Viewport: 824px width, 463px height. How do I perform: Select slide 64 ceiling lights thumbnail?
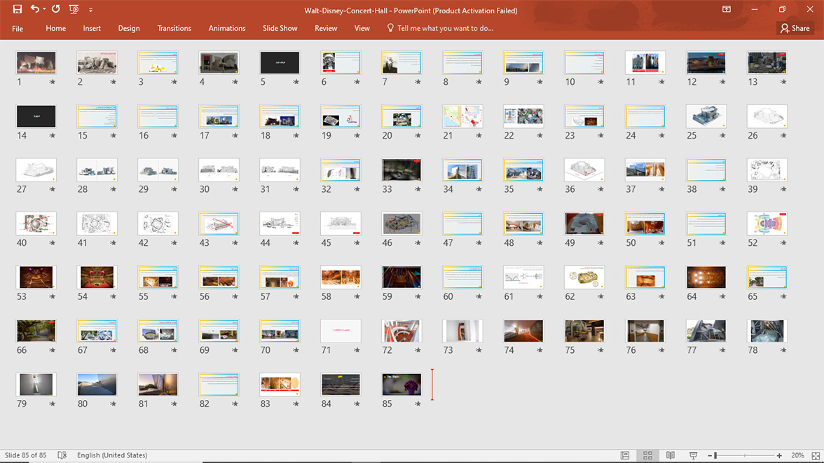(706, 277)
